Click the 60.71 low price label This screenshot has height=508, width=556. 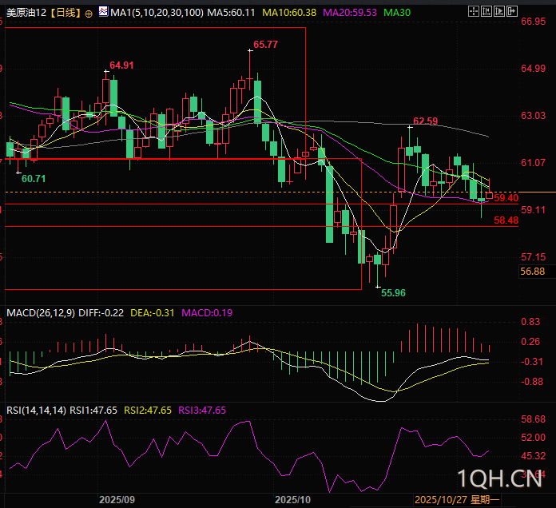click(x=34, y=179)
